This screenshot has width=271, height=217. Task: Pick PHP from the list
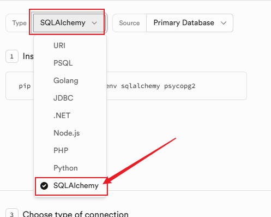[70, 150]
